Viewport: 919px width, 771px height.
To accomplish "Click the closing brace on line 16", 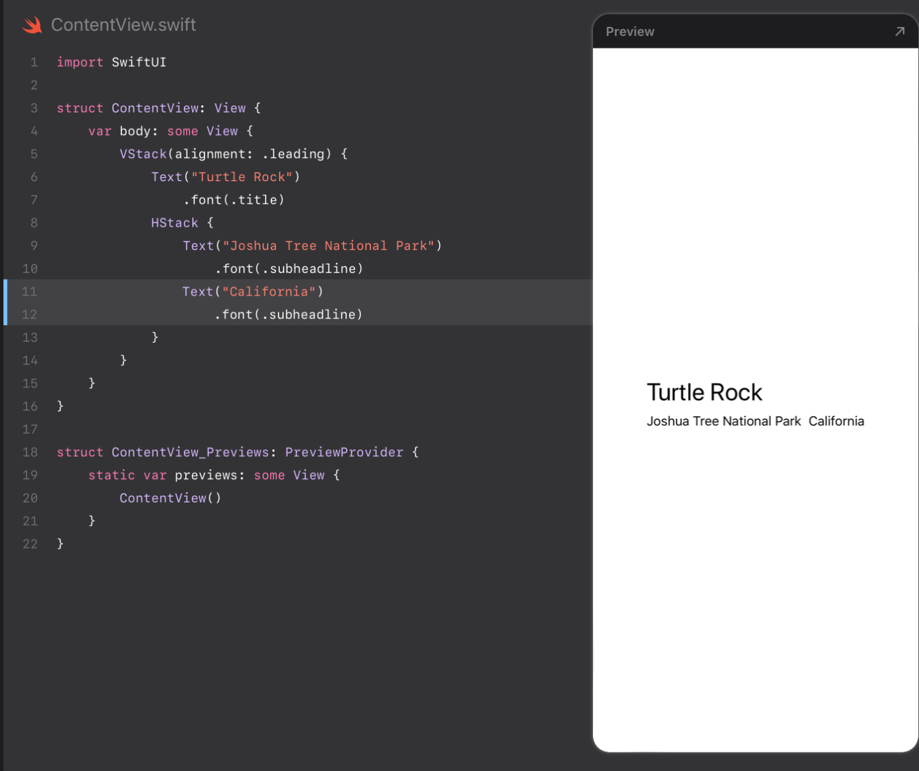I will (60, 406).
